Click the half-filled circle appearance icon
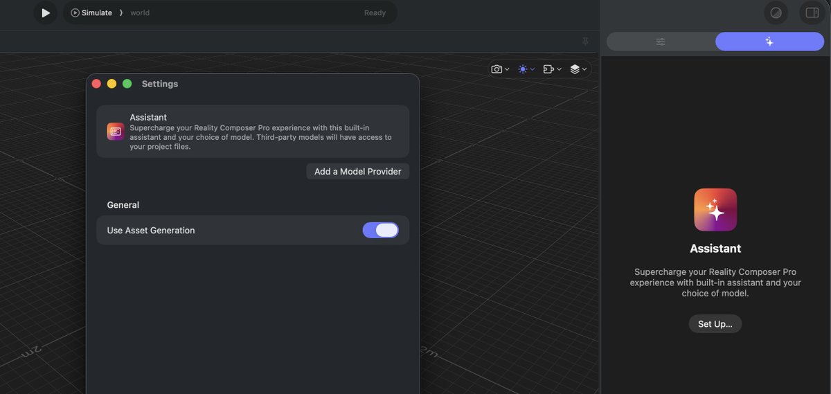The height and width of the screenshot is (394, 831). coord(776,12)
